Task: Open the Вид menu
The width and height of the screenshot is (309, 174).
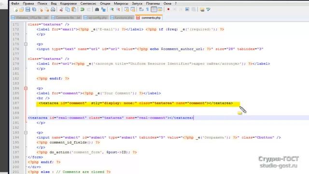Action: click(54, 3)
